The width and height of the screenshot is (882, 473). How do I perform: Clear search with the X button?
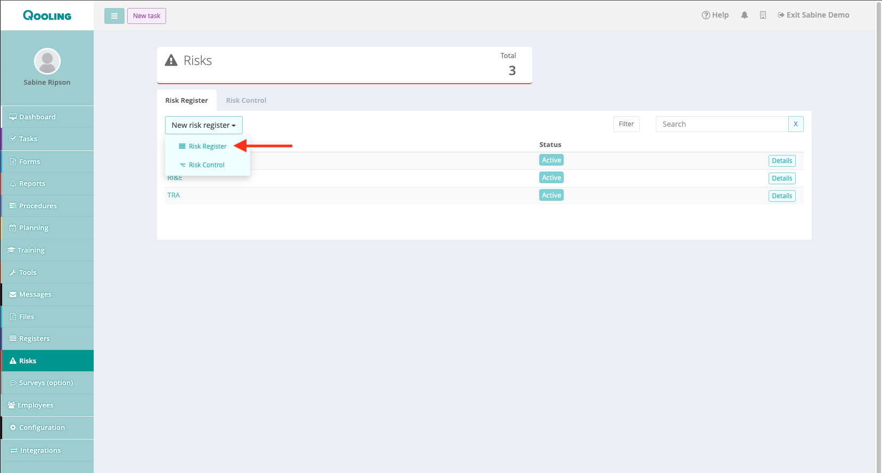tap(796, 124)
